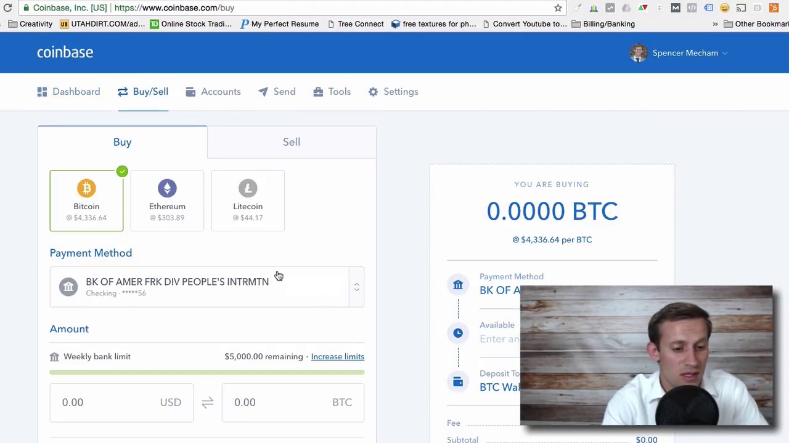The width and height of the screenshot is (789, 443).
Task: Switch to the Buy tab
Action: point(123,142)
